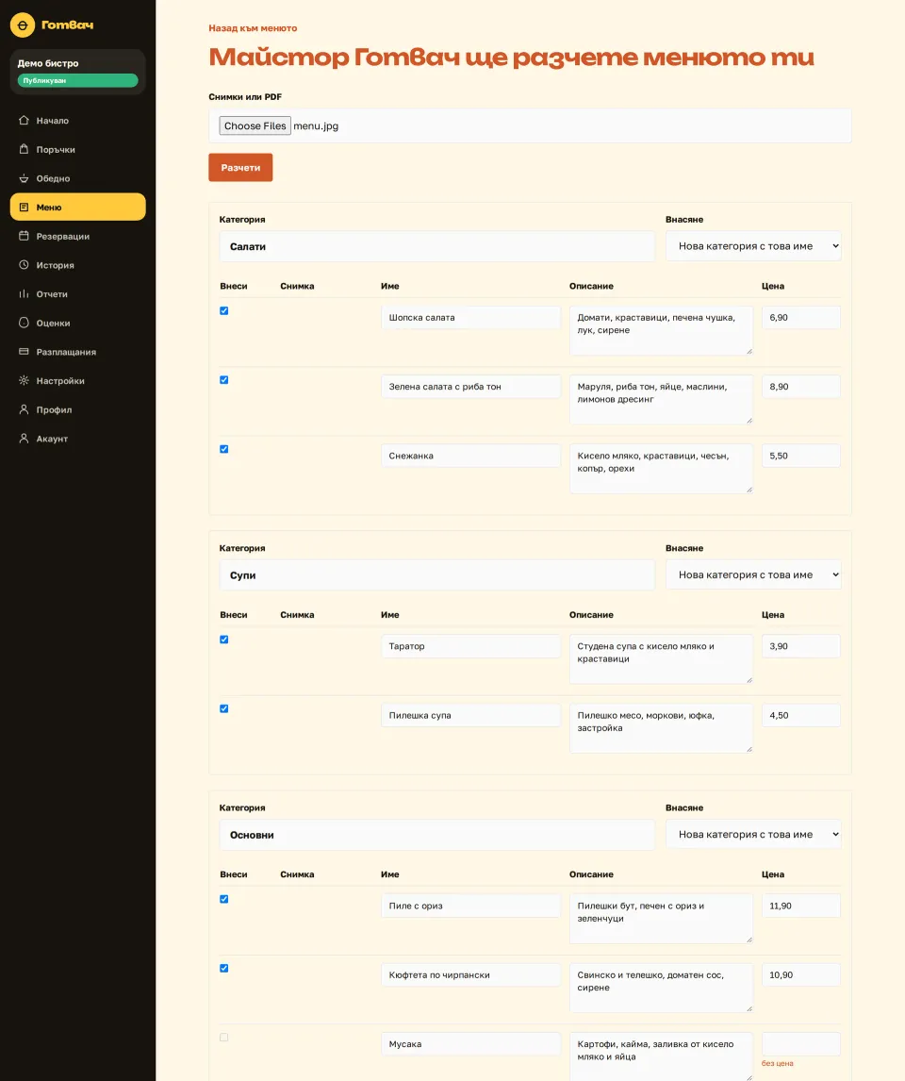Open the Внасяне dropdown for Салати
This screenshot has width=905, height=1081.
[x=753, y=246]
